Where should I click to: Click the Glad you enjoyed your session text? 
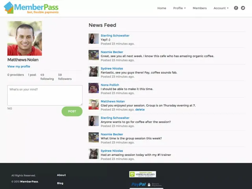(148, 106)
